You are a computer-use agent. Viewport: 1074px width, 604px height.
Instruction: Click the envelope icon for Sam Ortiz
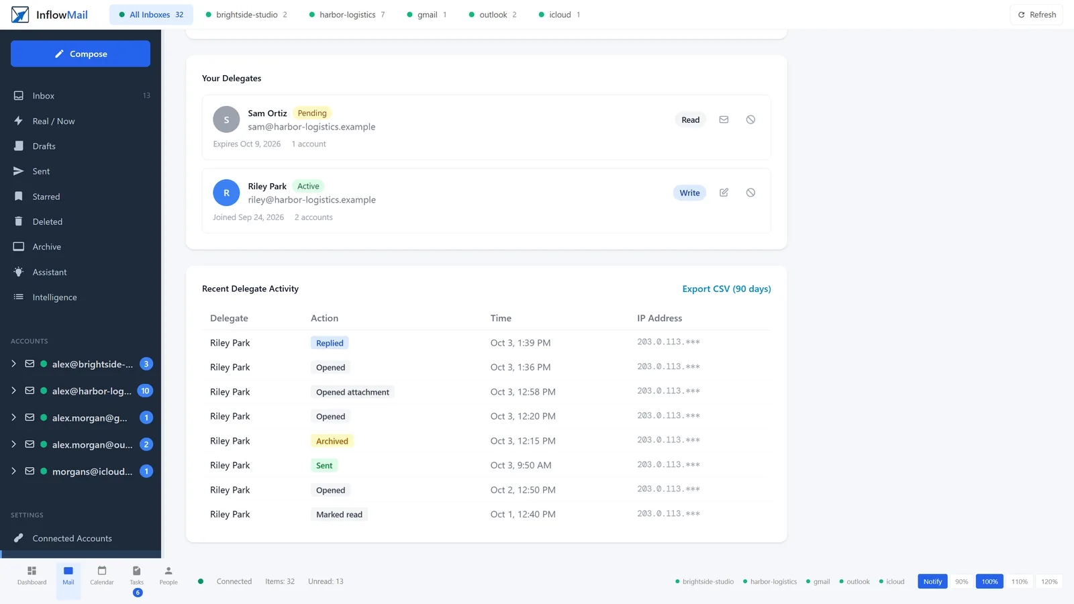click(724, 119)
